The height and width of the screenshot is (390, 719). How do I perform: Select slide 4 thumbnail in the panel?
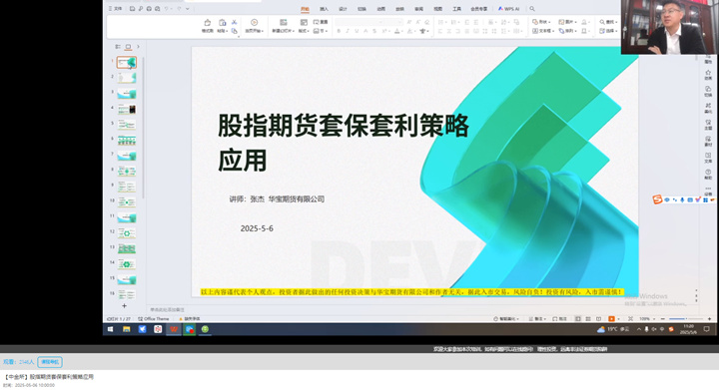(x=127, y=109)
